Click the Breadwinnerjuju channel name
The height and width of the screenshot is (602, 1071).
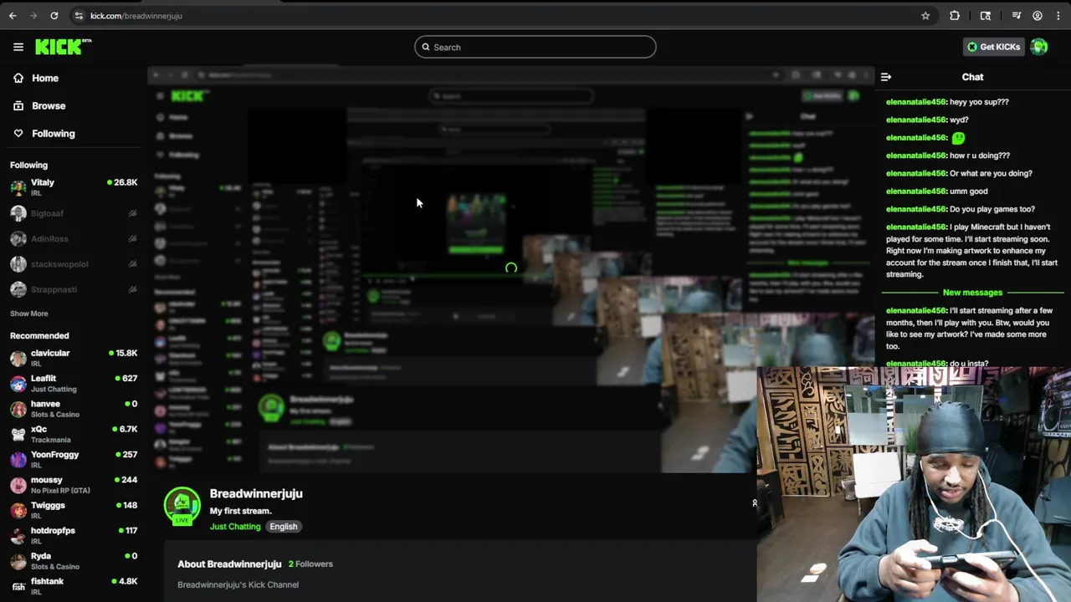[256, 493]
